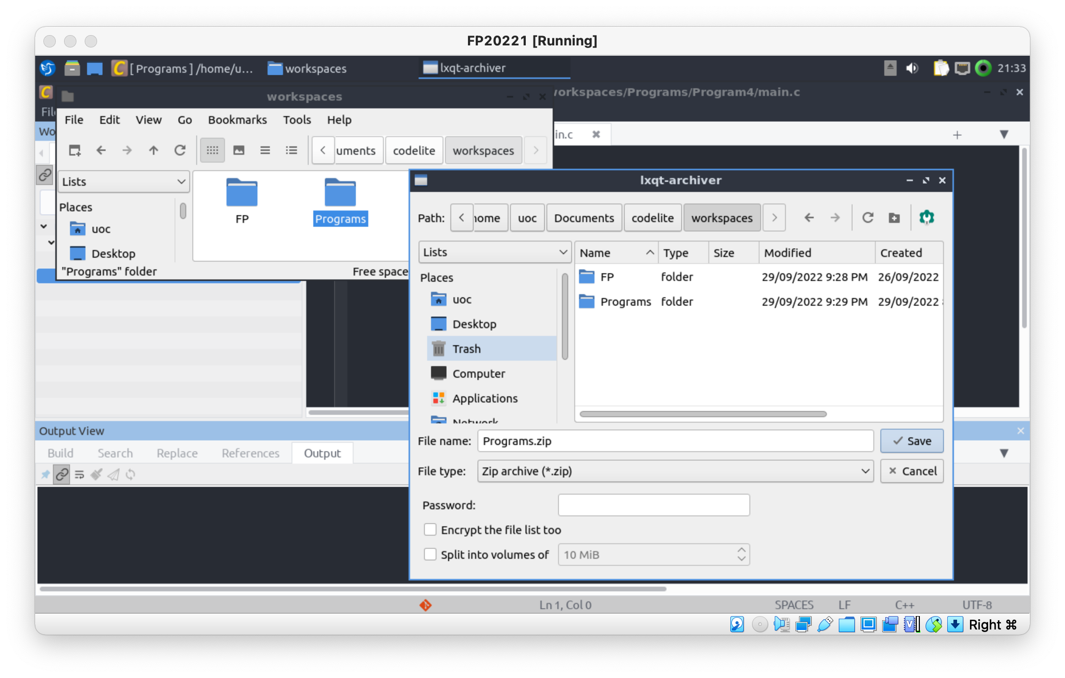Click the link icon in Output View toolbar
The image size is (1065, 678).
click(62, 474)
